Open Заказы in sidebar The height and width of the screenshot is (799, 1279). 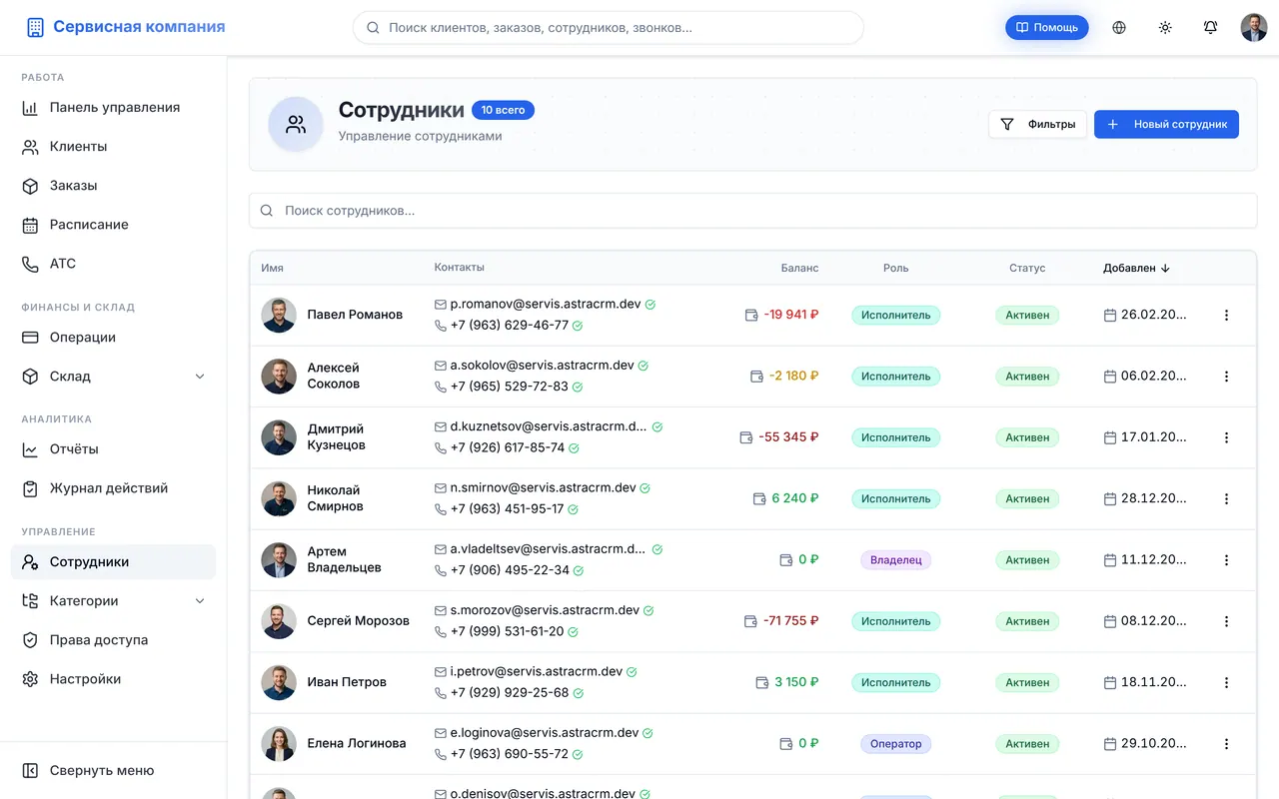(x=113, y=186)
